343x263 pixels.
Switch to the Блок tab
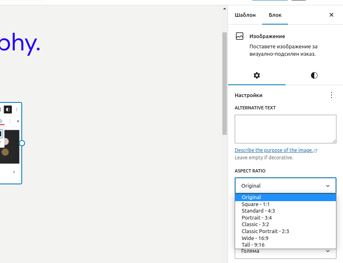coord(275,15)
